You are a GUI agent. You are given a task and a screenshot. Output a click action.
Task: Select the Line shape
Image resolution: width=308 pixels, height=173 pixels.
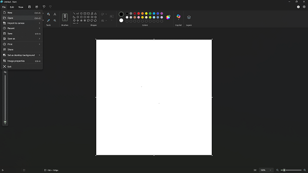pyautogui.click(x=74, y=13)
